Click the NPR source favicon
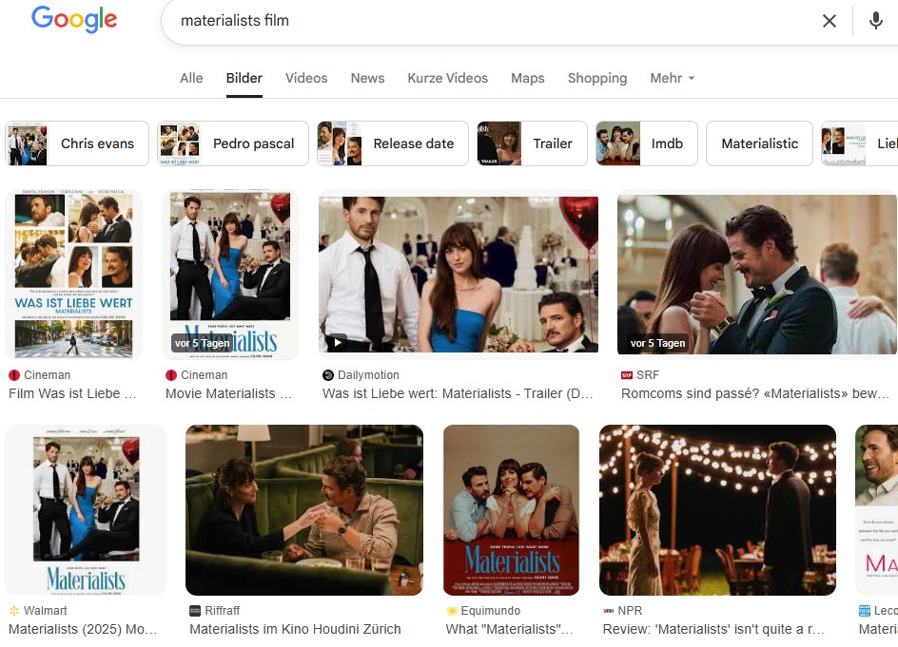The width and height of the screenshot is (898, 647). pyautogui.click(x=608, y=611)
